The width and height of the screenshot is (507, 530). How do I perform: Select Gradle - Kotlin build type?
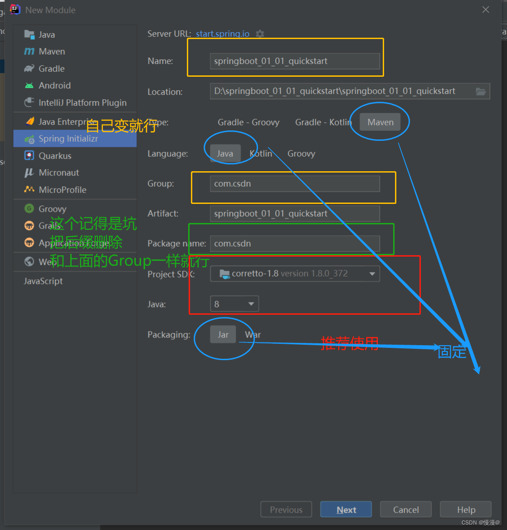coord(323,122)
